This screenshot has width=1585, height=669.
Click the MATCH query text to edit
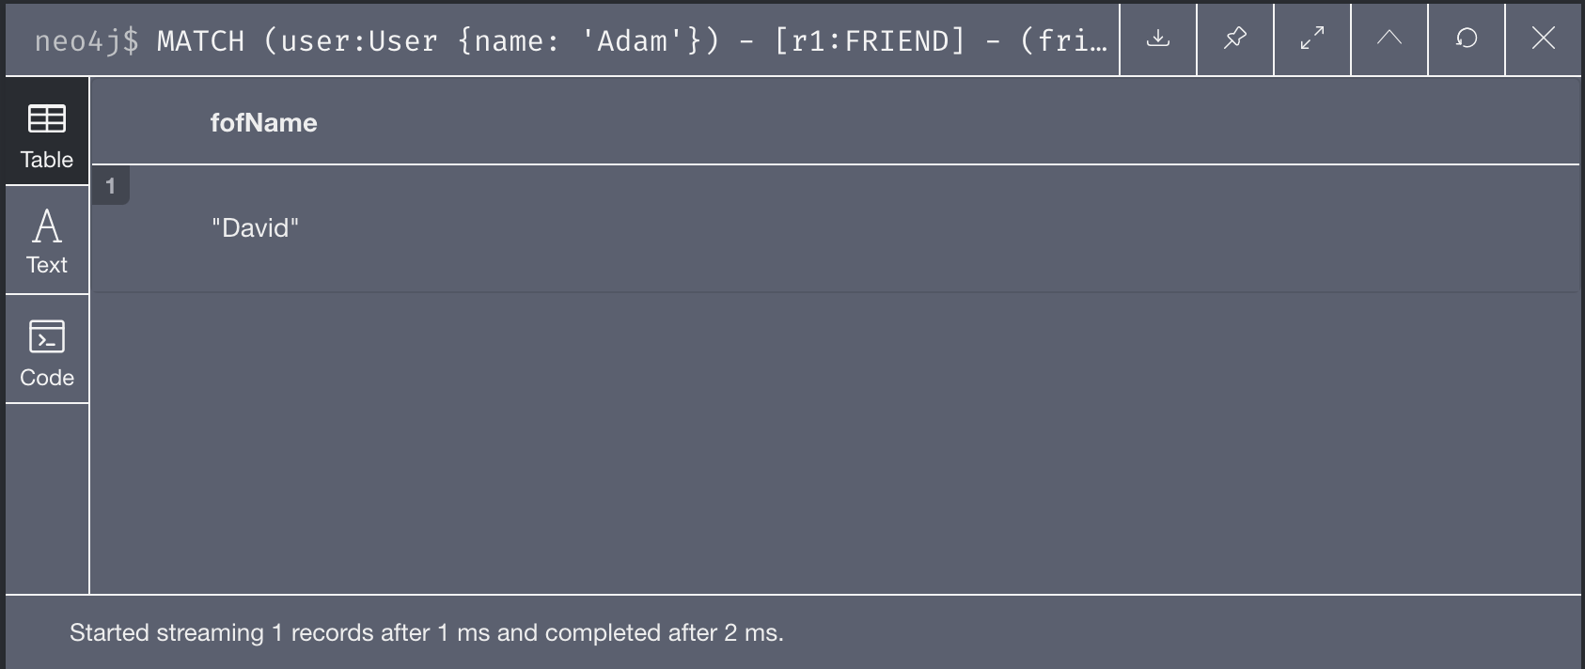tap(632, 40)
